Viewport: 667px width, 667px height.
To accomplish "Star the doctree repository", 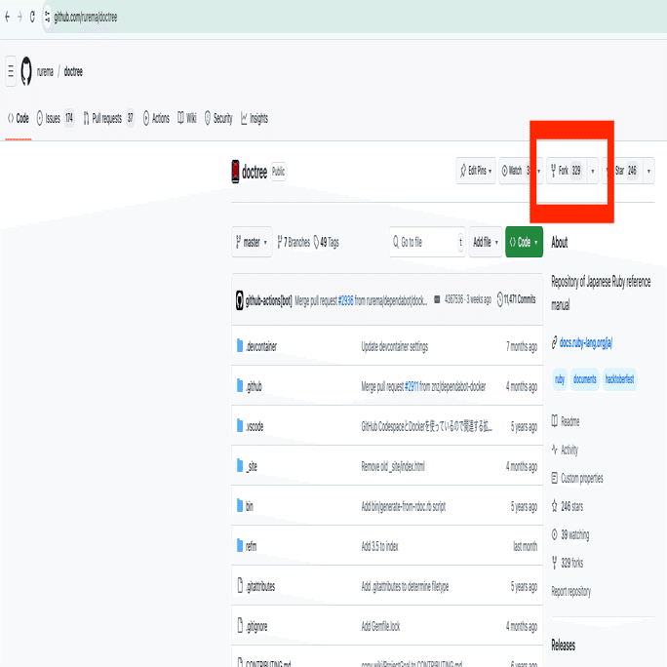I will [622, 171].
